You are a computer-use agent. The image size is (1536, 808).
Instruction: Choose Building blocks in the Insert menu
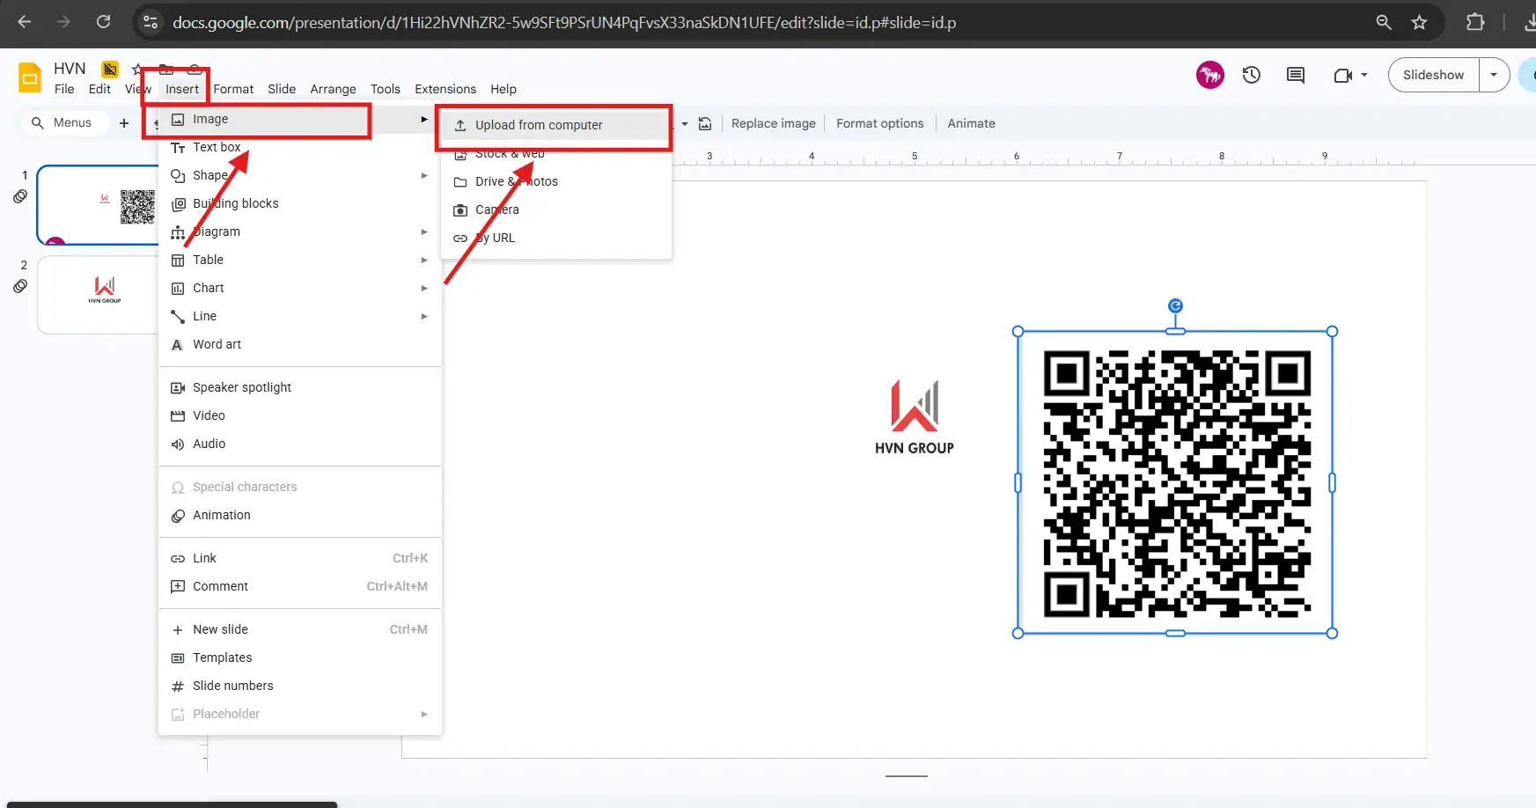(x=299, y=203)
